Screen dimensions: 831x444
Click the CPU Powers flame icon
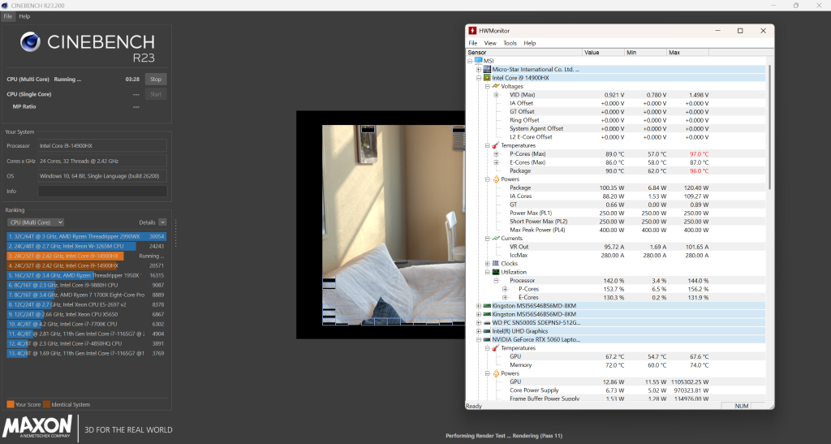(495, 179)
